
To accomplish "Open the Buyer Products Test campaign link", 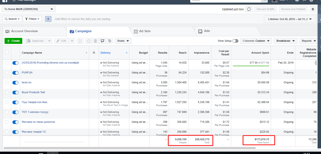I will click(33, 92).
